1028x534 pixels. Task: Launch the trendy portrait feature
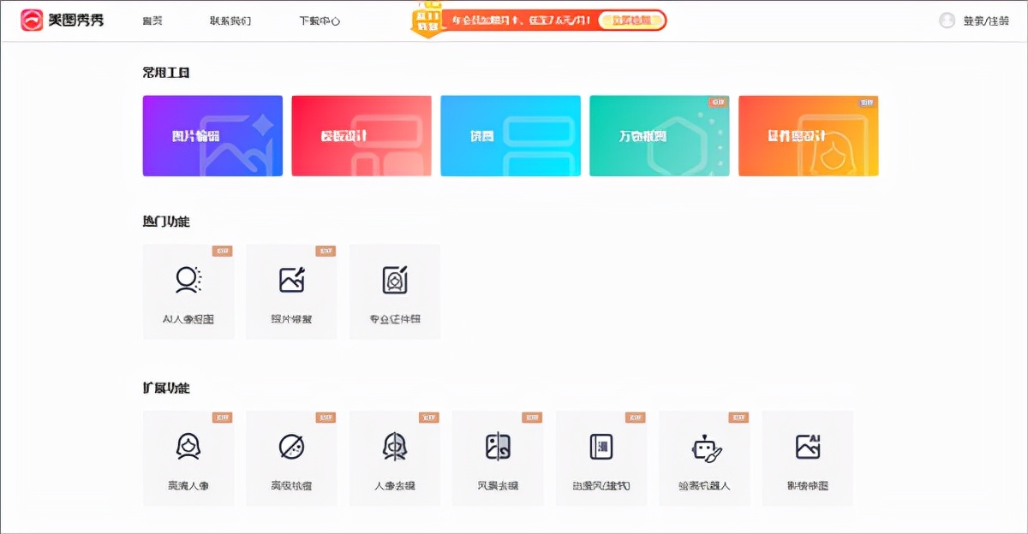(188, 457)
